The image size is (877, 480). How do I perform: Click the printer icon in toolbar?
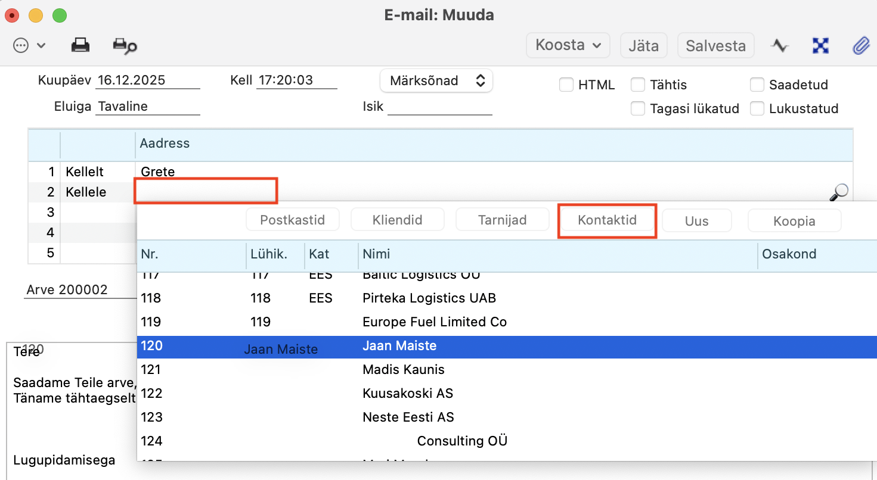tap(80, 45)
